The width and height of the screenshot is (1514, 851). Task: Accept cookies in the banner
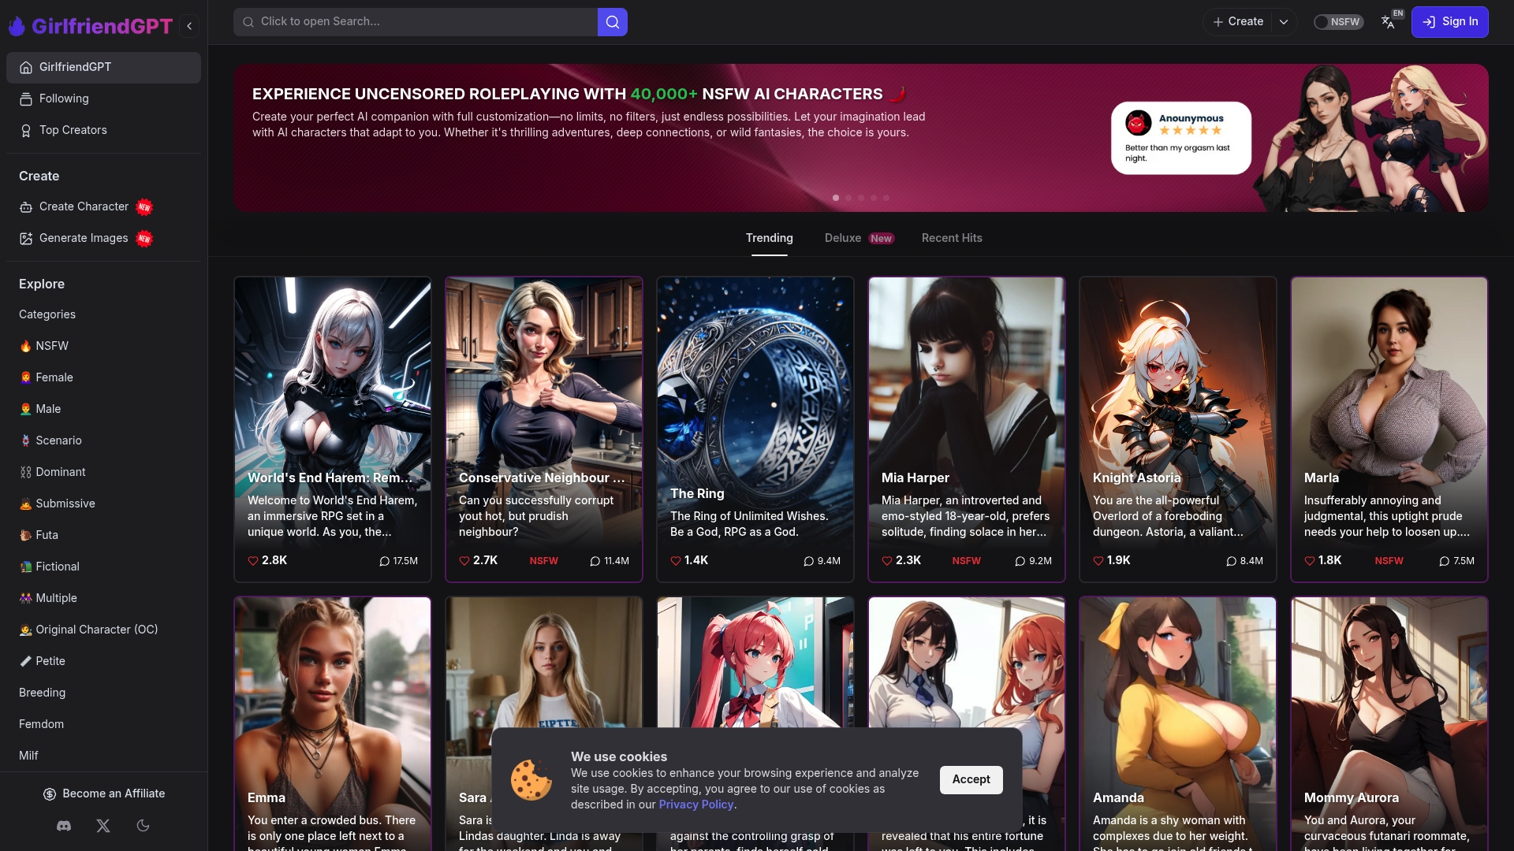click(x=971, y=779)
